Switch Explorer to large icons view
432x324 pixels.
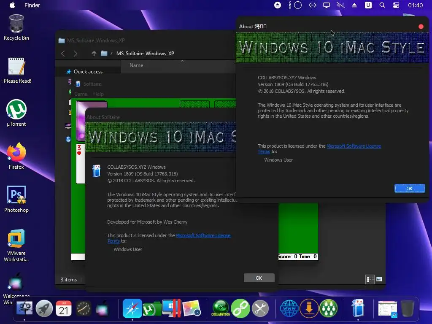tap(379, 279)
